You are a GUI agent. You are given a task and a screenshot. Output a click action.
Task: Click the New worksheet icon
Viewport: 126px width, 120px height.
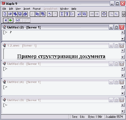[x=5, y=14]
